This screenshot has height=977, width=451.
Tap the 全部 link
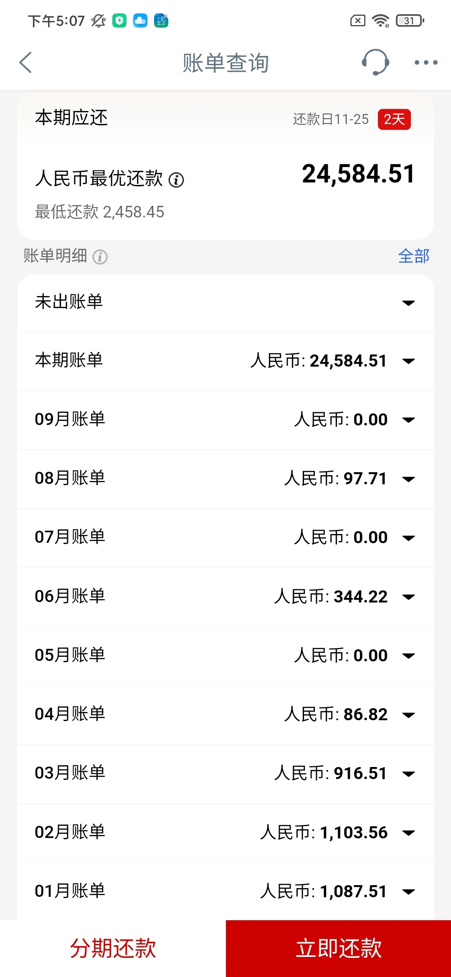pos(413,256)
